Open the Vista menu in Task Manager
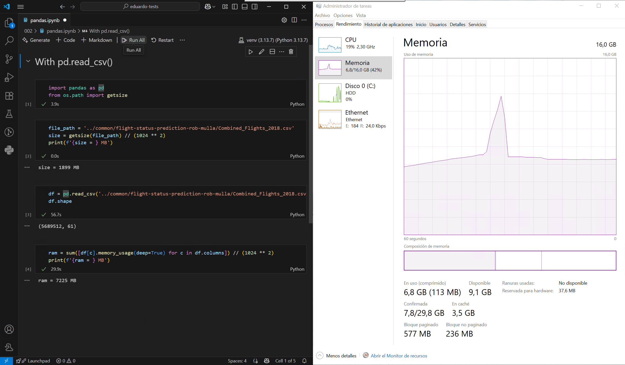The image size is (625, 365). [361, 15]
